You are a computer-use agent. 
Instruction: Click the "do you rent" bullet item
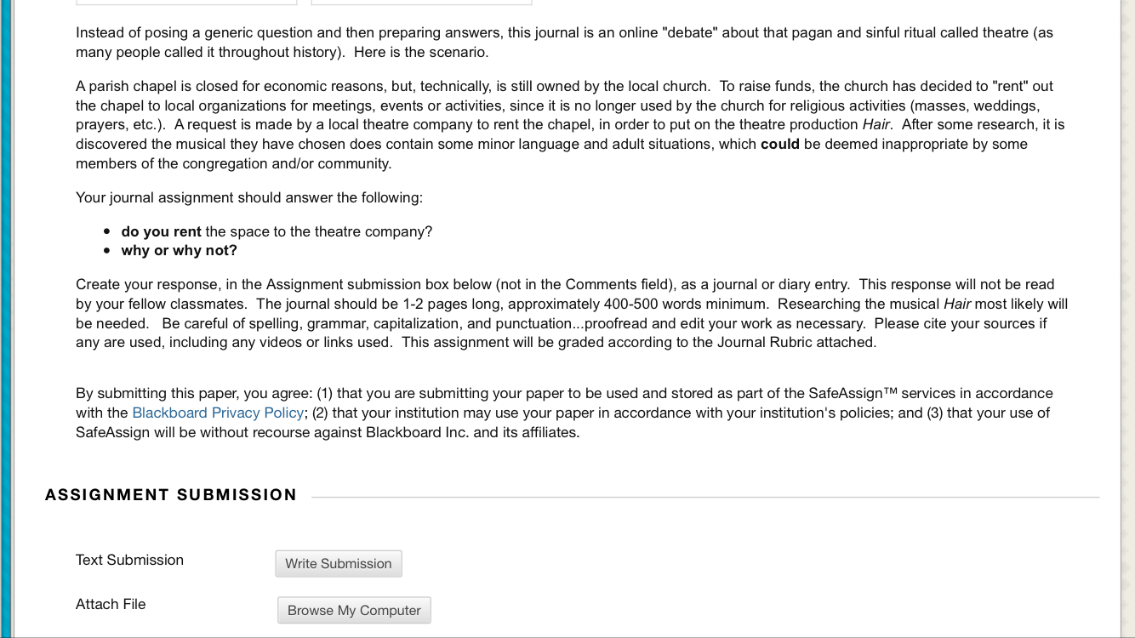[277, 231]
